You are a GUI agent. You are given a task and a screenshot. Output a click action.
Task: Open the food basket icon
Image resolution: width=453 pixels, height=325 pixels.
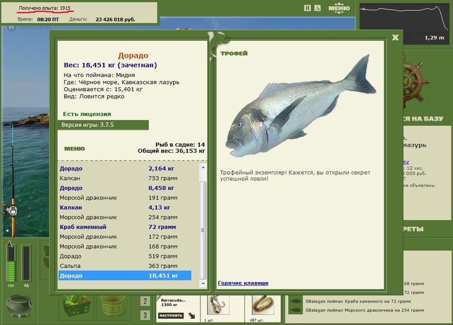76,307
